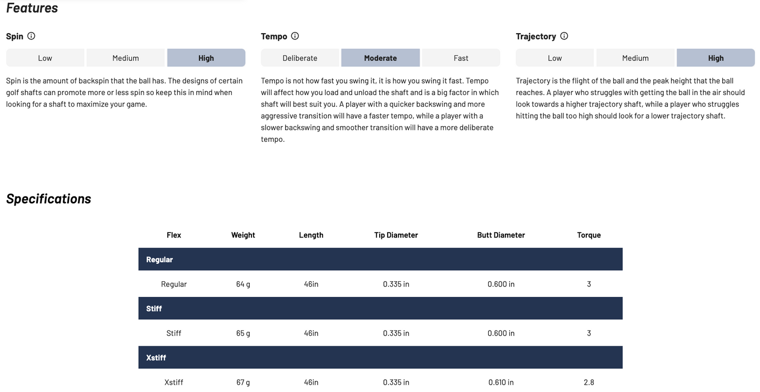Pick Medium trajectory option
Screen dimensions: 760x392
tap(635, 58)
